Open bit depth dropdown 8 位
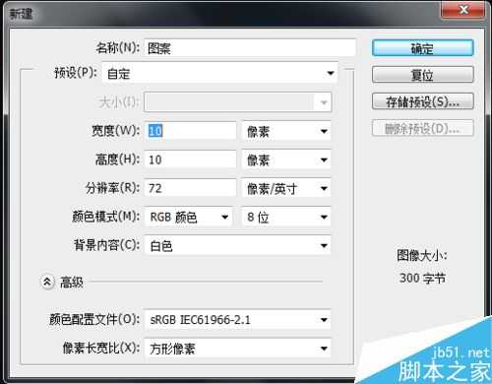492x384 pixels. 286,217
